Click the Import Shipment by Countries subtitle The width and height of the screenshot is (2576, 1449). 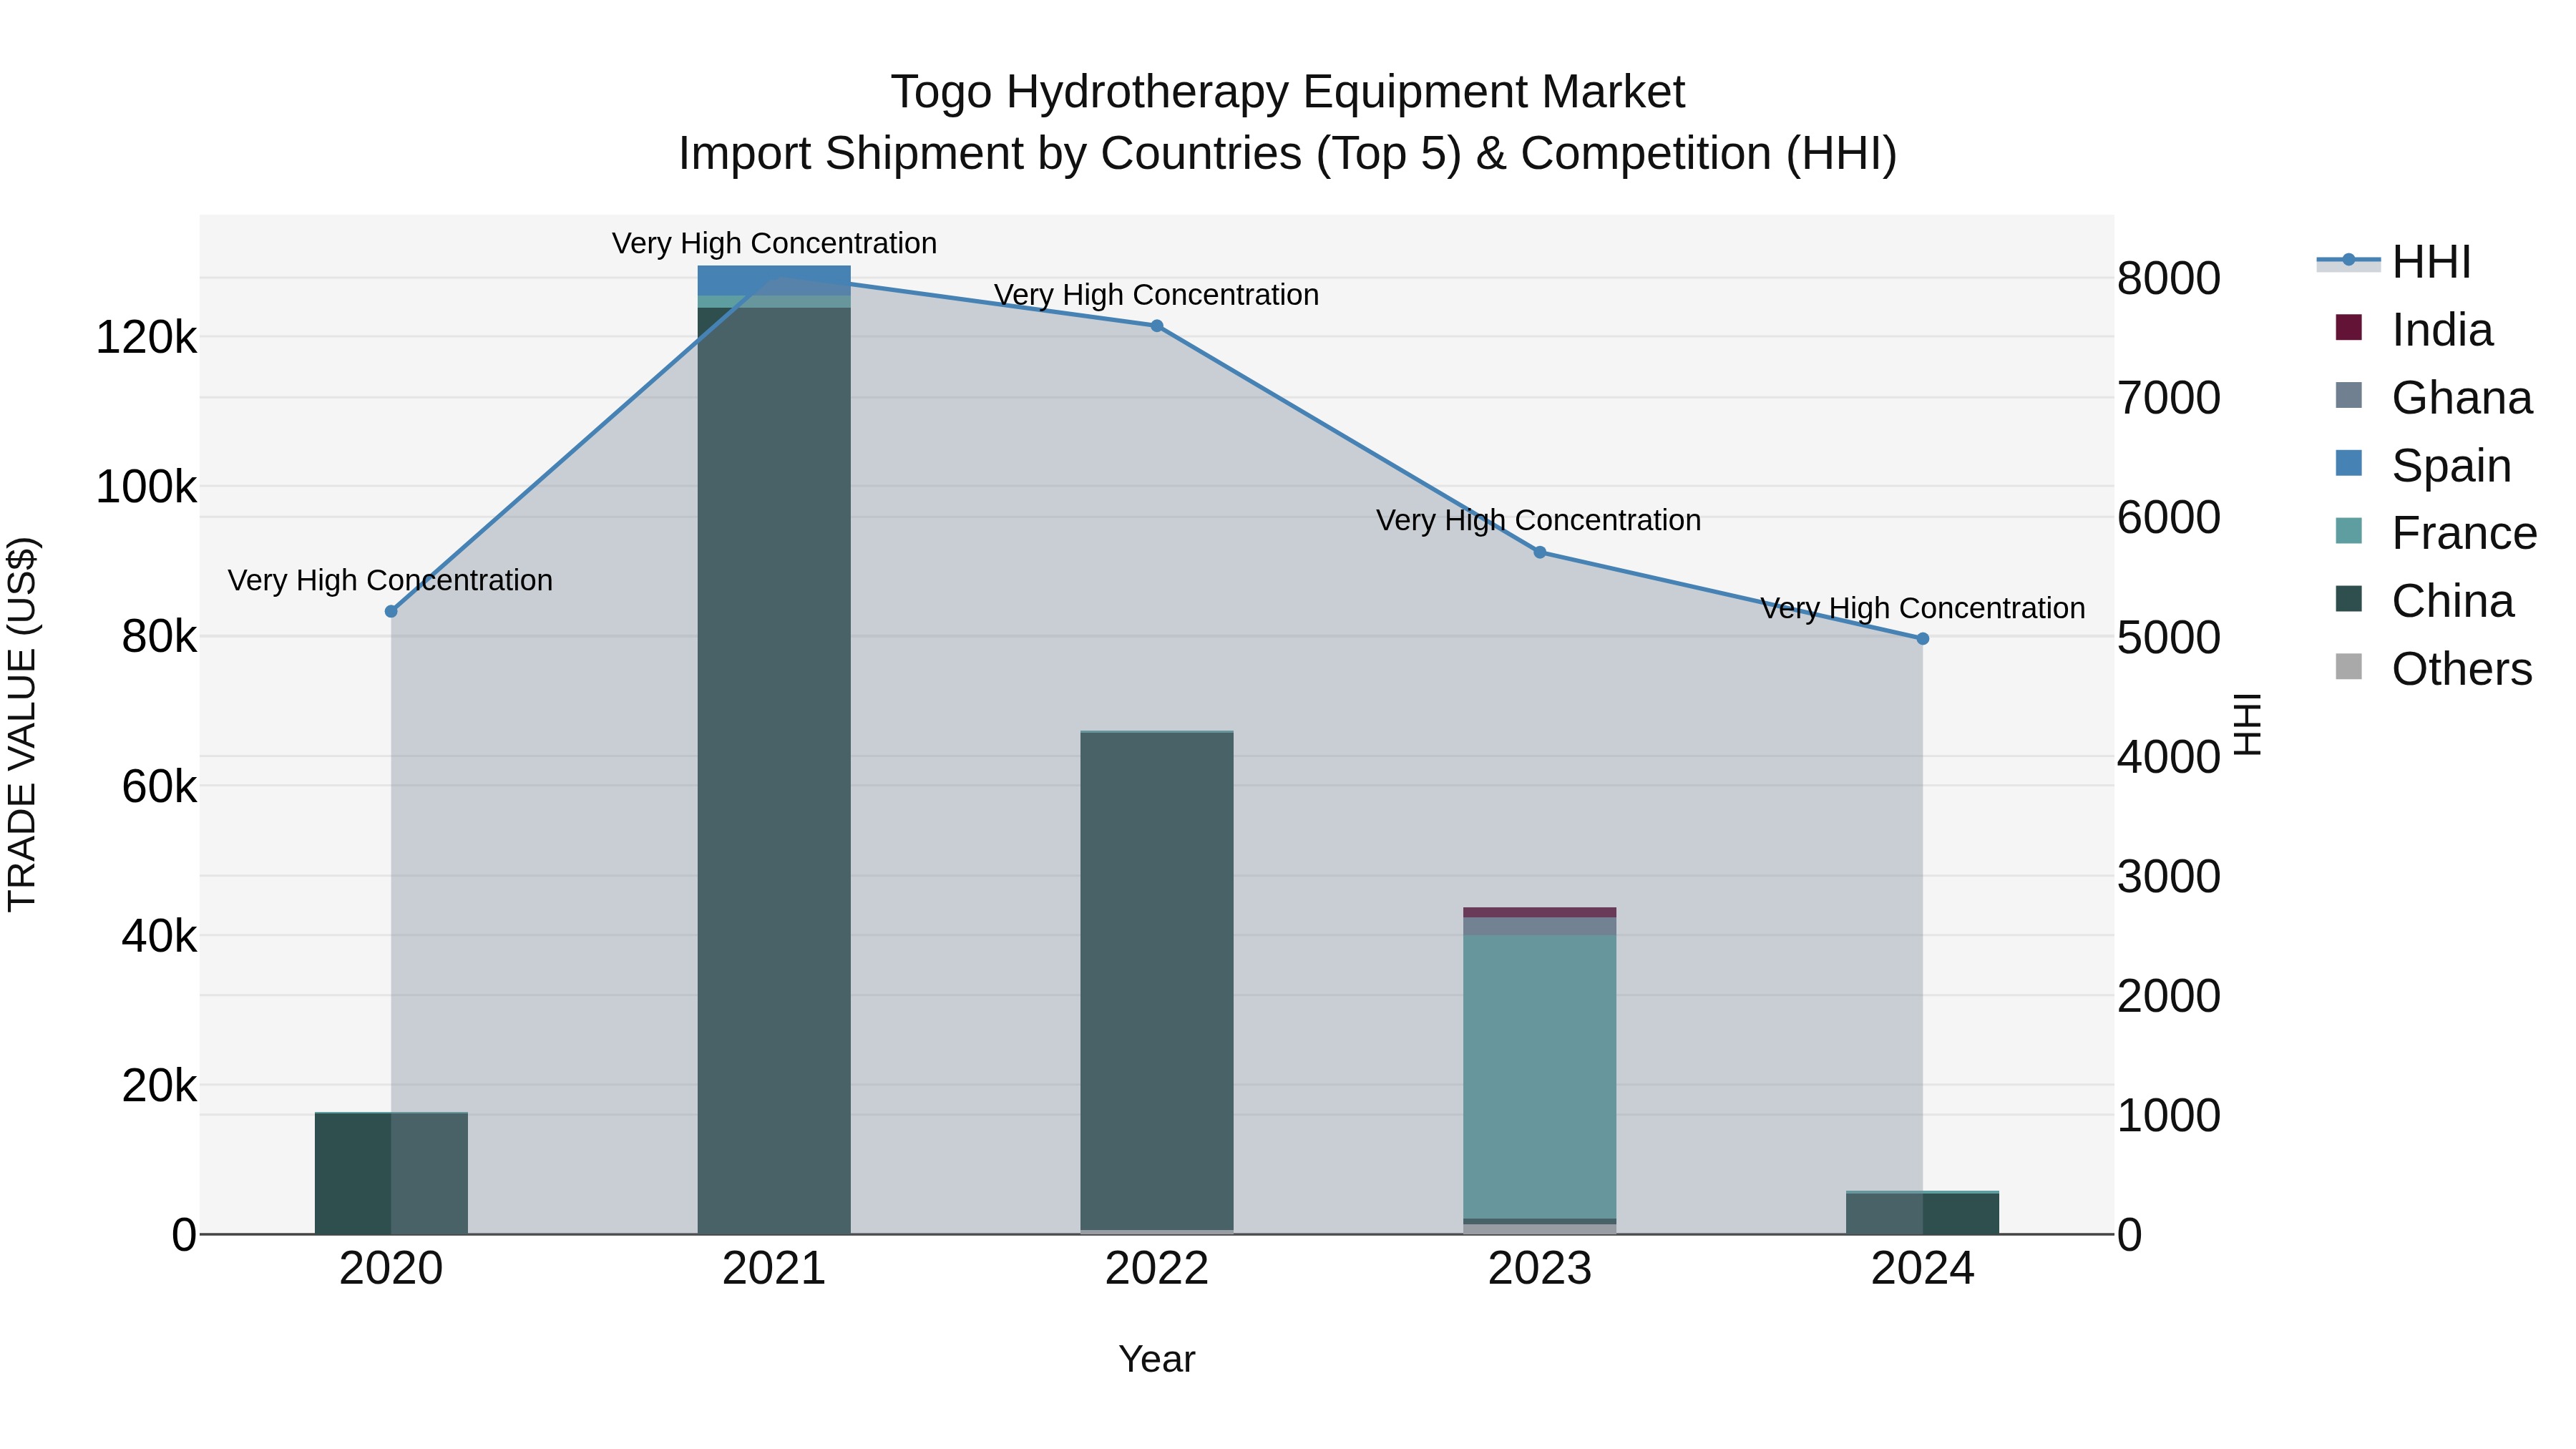(x=1288, y=154)
